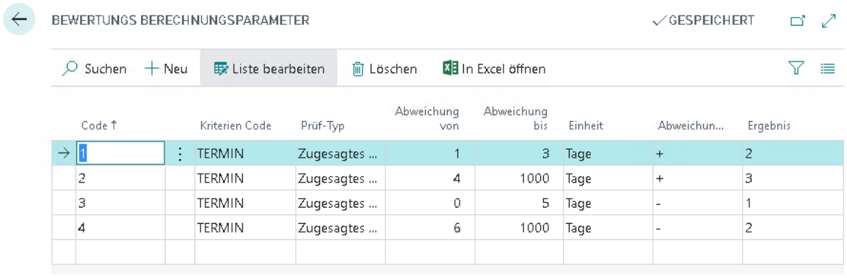Click TERMIN in row 3

(x=220, y=203)
